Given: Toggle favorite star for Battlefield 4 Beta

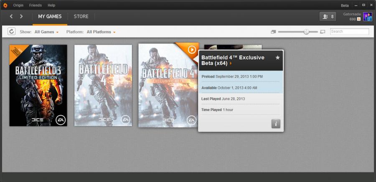Looking at the screenshot, I should click(x=277, y=58).
